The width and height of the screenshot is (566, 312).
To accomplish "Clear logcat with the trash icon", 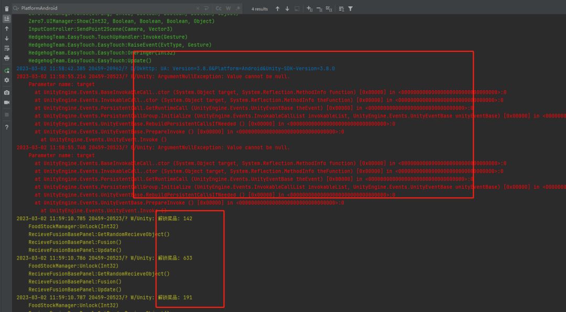I will click(6, 9).
